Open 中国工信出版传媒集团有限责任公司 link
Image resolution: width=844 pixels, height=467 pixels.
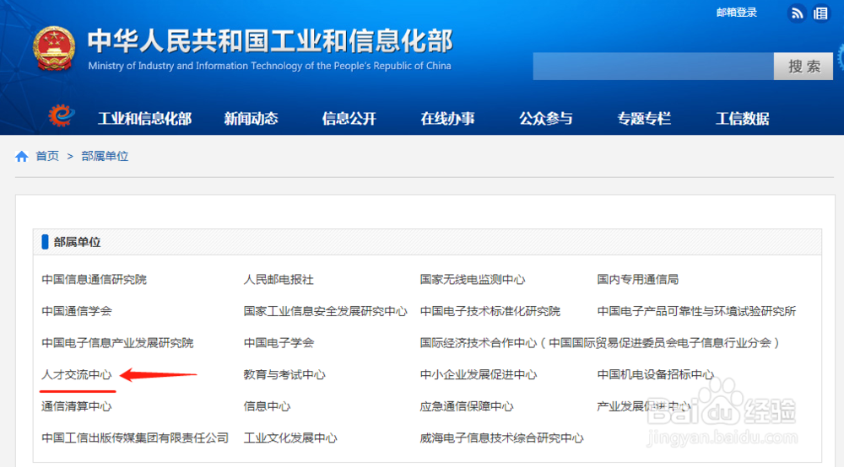[x=135, y=438]
